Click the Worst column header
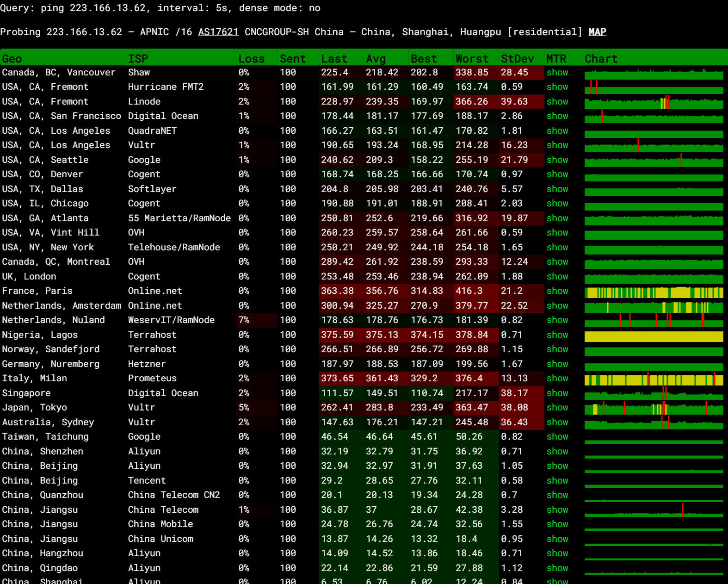 point(472,59)
